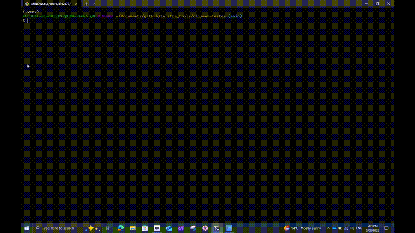Click the purple MINGW64 prompt text
415x233 pixels.
[105, 16]
